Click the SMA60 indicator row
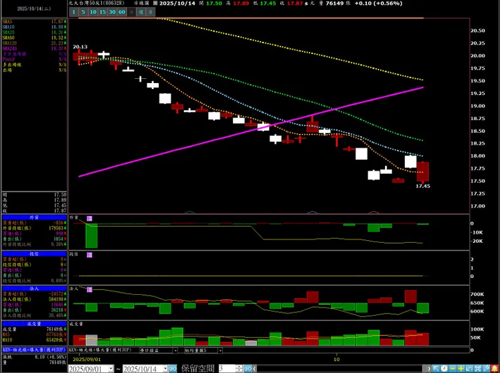Viewport: 500px width, 373px height. click(x=34, y=38)
